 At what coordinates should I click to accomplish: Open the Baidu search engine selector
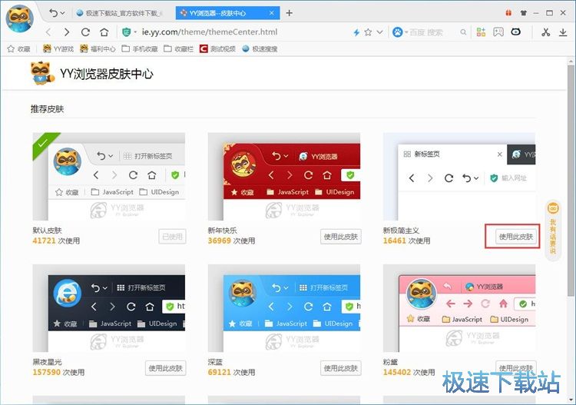[x=399, y=32]
